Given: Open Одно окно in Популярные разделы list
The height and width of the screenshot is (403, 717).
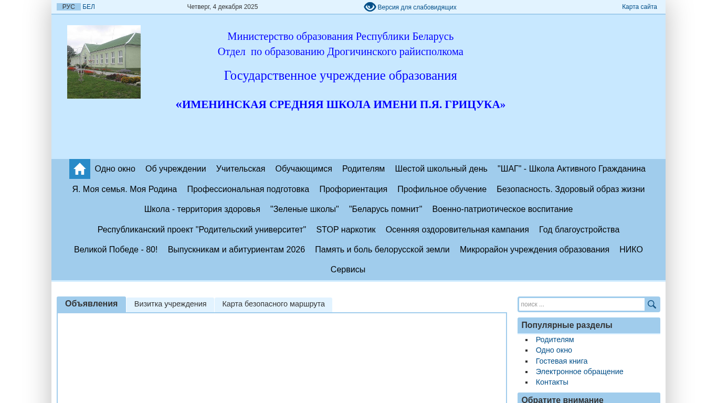Looking at the screenshot, I should coord(554,350).
